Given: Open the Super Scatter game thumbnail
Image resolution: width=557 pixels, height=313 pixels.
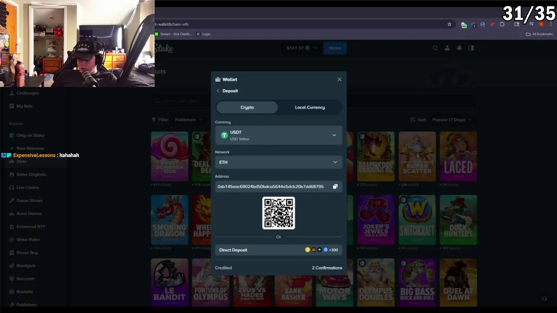Looking at the screenshot, I should 417,156.
